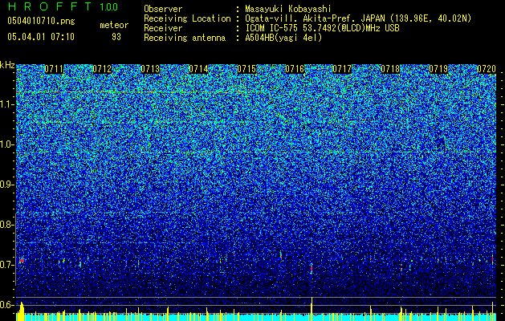Click the 1.1 frequency axis label
The width and height of the screenshot is (505, 321).
click(7, 104)
